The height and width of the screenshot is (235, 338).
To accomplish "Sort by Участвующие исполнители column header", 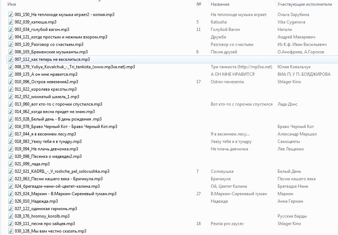I will pos(302,4).
